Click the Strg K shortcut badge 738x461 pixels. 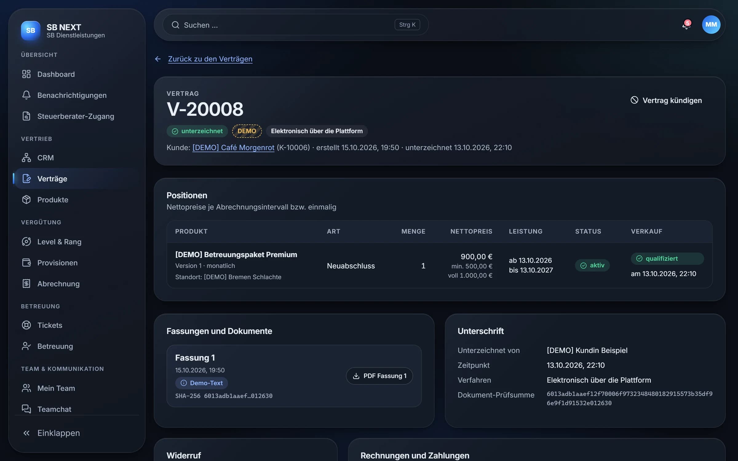coord(407,25)
